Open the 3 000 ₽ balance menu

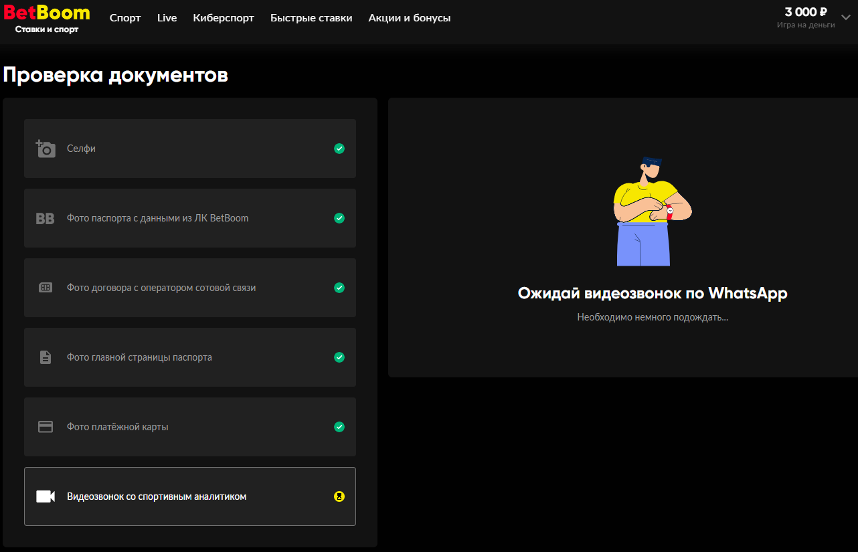point(806,13)
